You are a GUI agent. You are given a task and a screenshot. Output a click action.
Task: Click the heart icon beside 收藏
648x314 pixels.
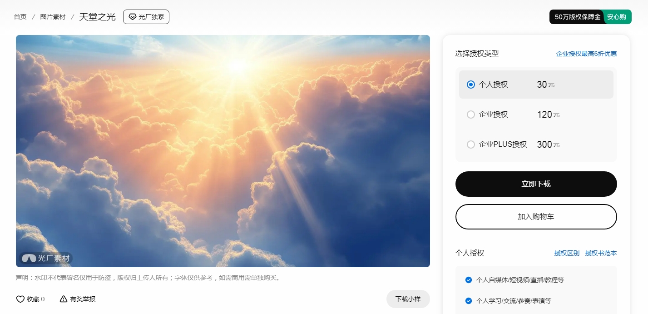(x=20, y=299)
